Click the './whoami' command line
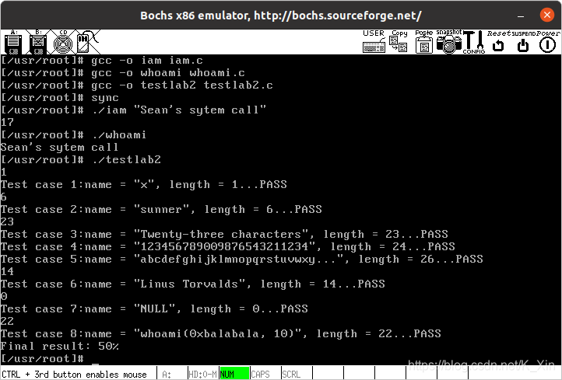Image resolution: width=562 pixels, height=380 pixels. [x=73, y=135]
